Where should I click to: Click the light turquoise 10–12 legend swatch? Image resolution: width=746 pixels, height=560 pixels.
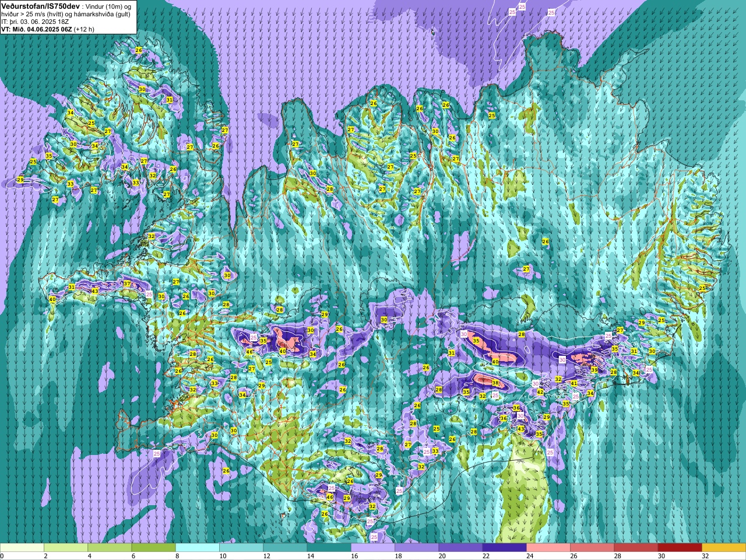point(241,548)
